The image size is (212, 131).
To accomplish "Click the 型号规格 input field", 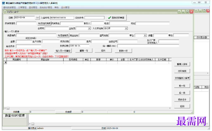I will click(119, 35).
